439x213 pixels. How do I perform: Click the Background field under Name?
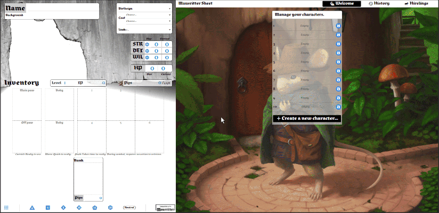[x=52, y=15]
